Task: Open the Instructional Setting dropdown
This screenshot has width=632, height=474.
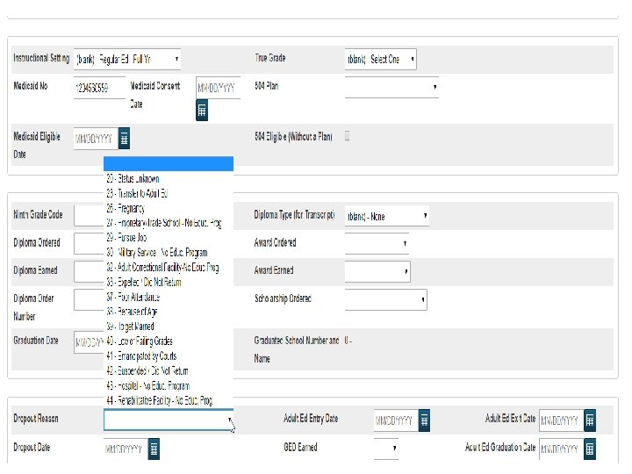Action: click(127, 60)
